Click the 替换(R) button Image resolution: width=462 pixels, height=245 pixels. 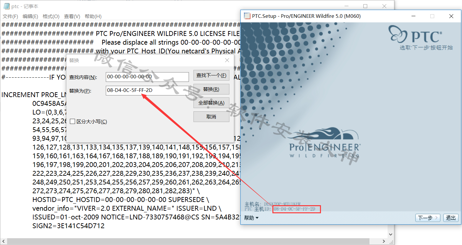pyautogui.click(x=211, y=89)
